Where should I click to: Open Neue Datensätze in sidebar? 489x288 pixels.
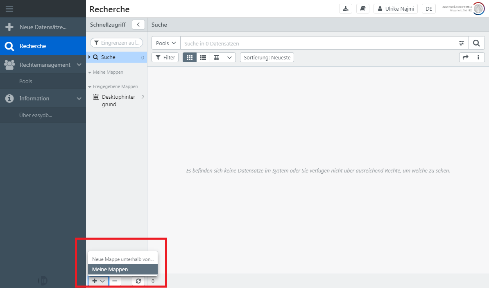click(43, 27)
